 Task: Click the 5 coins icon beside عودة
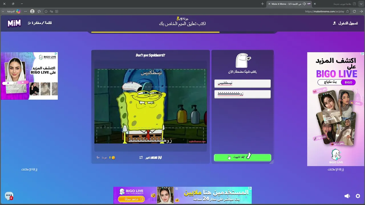113,157
